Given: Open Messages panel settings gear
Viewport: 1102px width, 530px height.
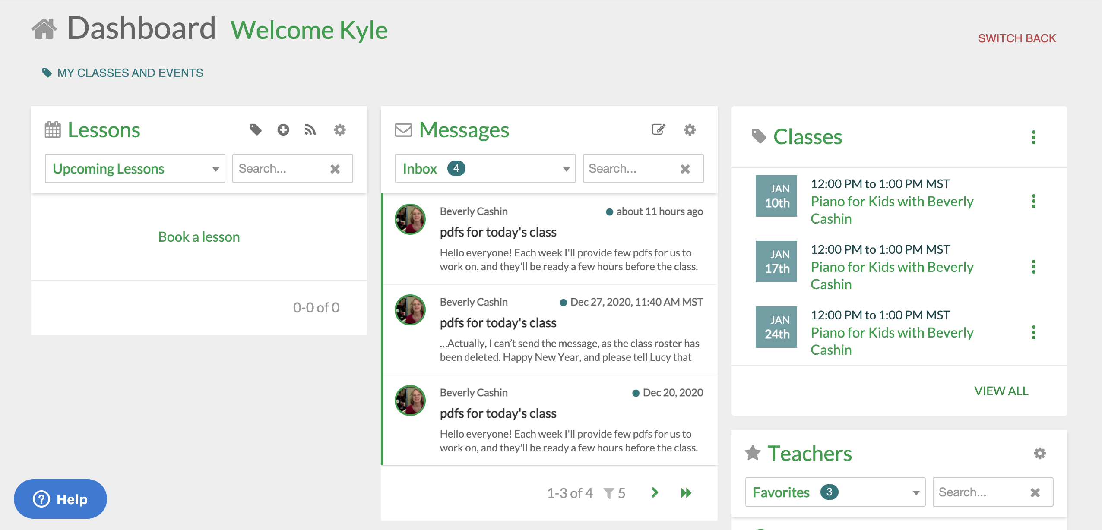Looking at the screenshot, I should 690,129.
